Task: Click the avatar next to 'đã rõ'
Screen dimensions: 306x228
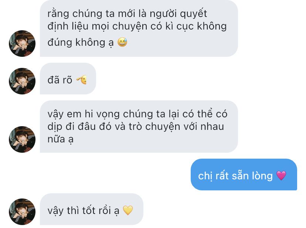Action: pos(22,81)
